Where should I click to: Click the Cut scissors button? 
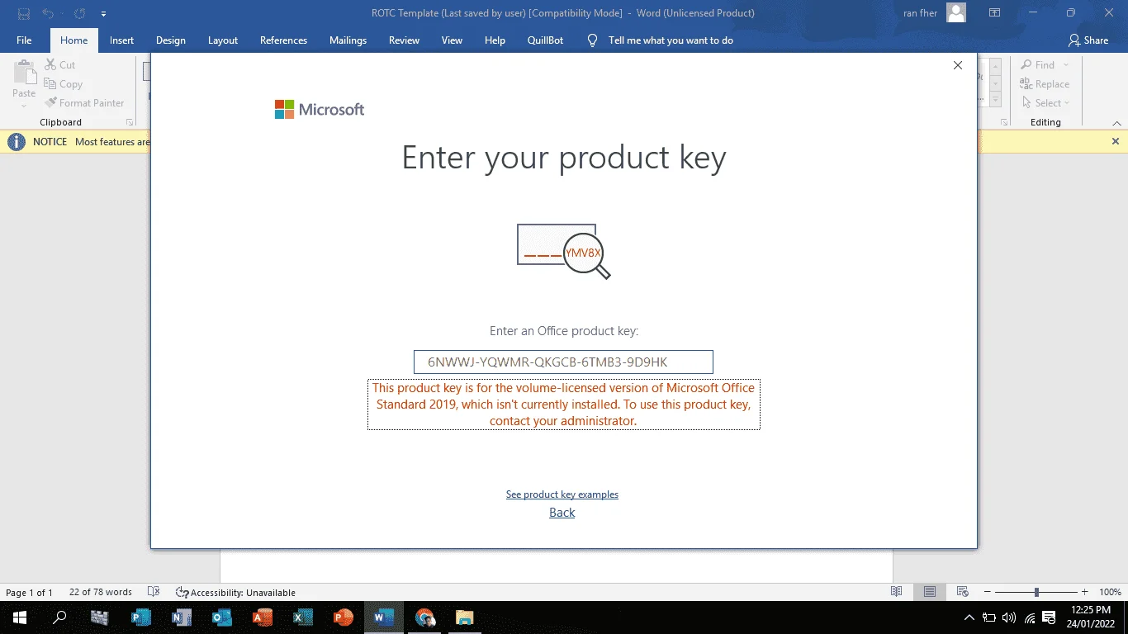tap(59, 65)
